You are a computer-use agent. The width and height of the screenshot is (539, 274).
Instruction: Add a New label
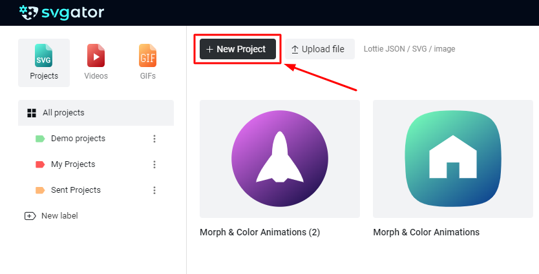pyautogui.click(x=51, y=216)
